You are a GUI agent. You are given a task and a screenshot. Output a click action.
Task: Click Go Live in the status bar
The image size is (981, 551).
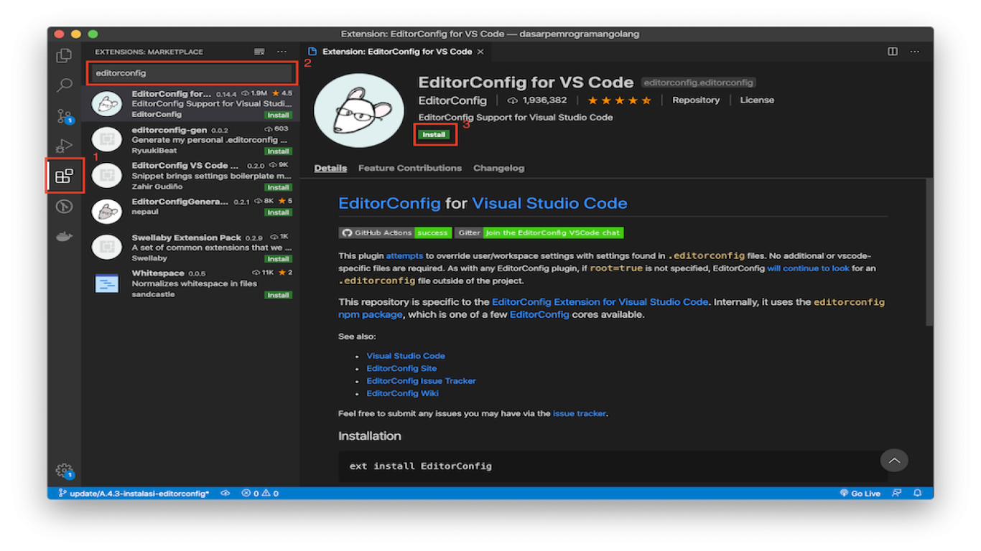(860, 493)
